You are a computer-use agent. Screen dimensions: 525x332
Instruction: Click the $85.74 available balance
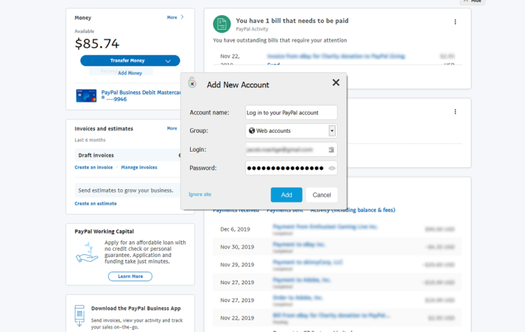click(97, 44)
